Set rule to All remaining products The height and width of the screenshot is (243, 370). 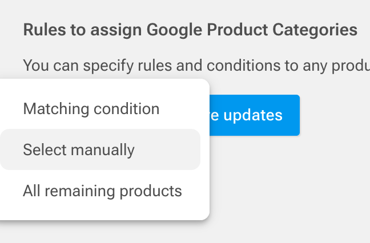pyautogui.click(x=102, y=191)
